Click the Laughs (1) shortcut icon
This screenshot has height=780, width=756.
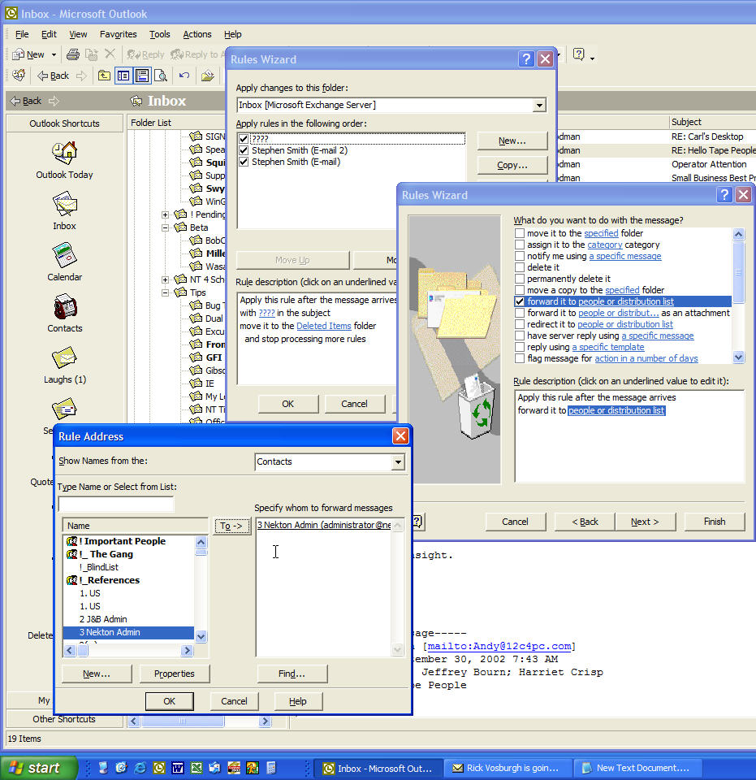tap(64, 357)
